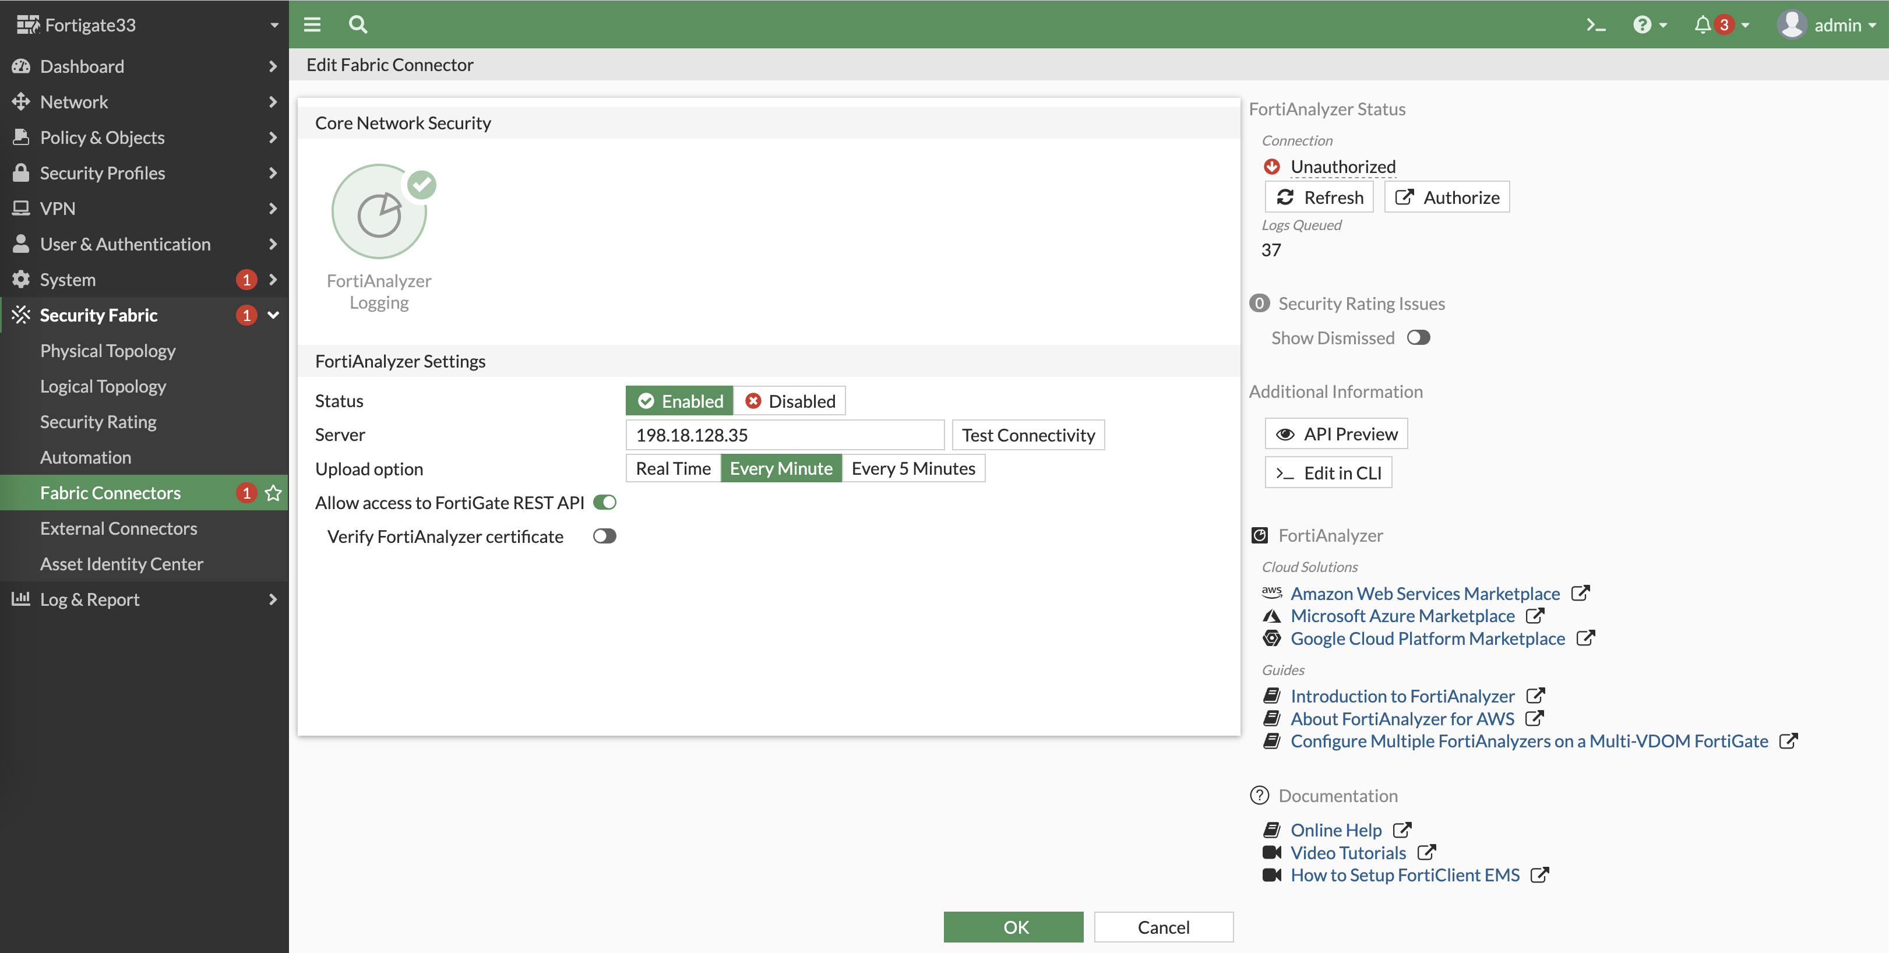Click the help question mark icon
The height and width of the screenshot is (953, 1889).
pos(1642,25)
